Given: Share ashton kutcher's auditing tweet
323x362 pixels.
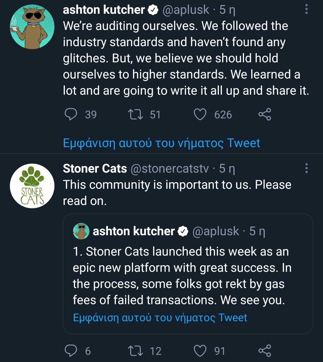Looking at the screenshot, I should click(x=265, y=114).
